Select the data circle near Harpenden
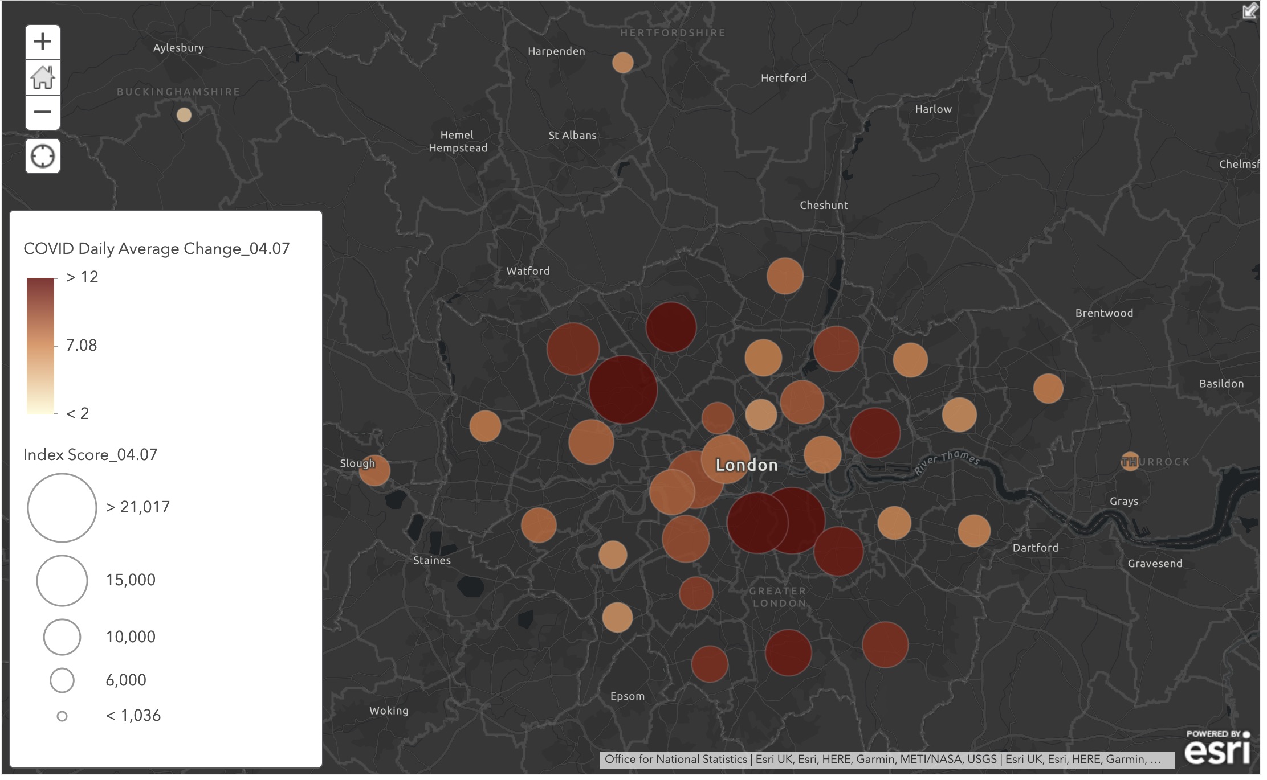Image resolution: width=1267 pixels, height=780 pixels. pyautogui.click(x=623, y=63)
